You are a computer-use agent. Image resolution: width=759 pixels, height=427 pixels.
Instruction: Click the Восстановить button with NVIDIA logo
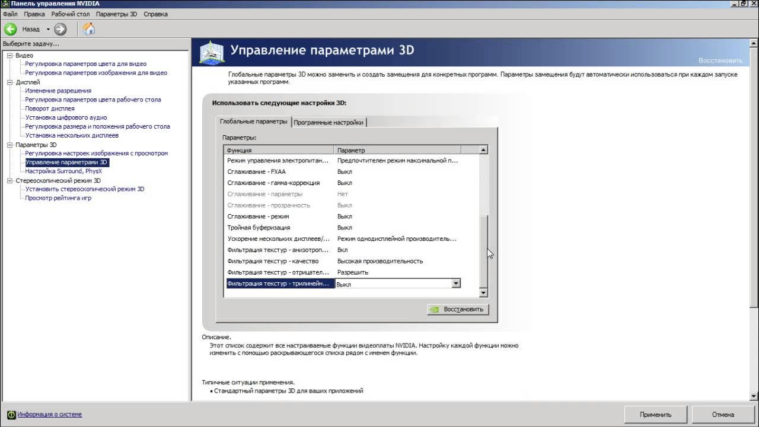[x=458, y=309]
